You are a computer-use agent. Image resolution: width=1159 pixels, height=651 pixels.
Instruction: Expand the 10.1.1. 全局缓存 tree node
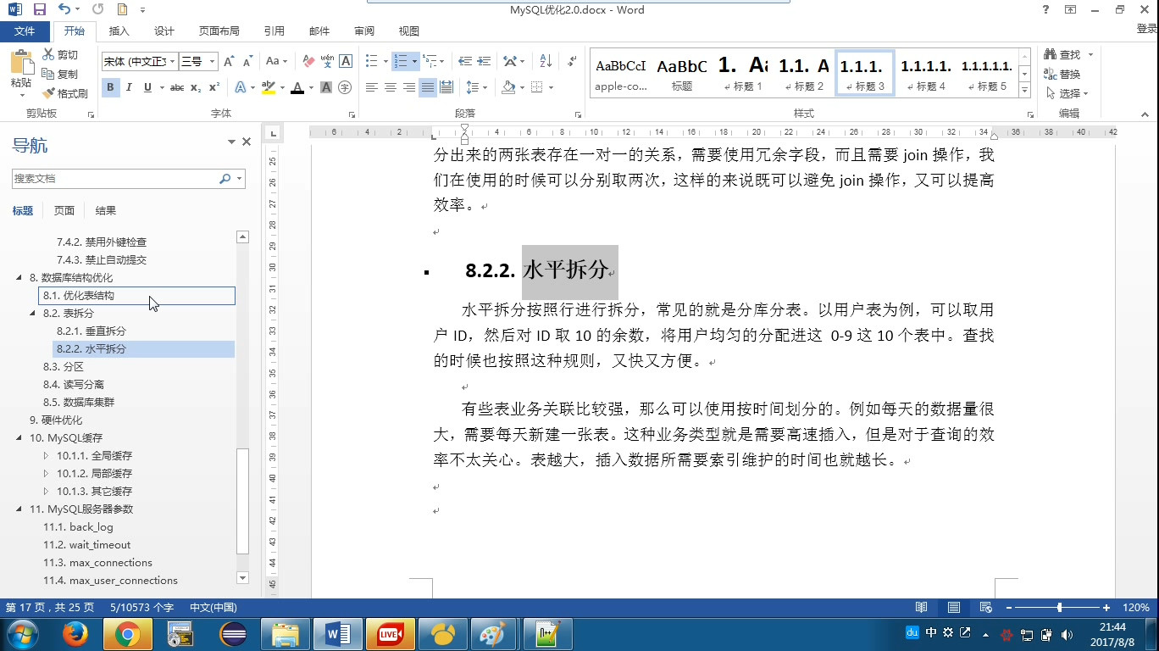point(47,456)
